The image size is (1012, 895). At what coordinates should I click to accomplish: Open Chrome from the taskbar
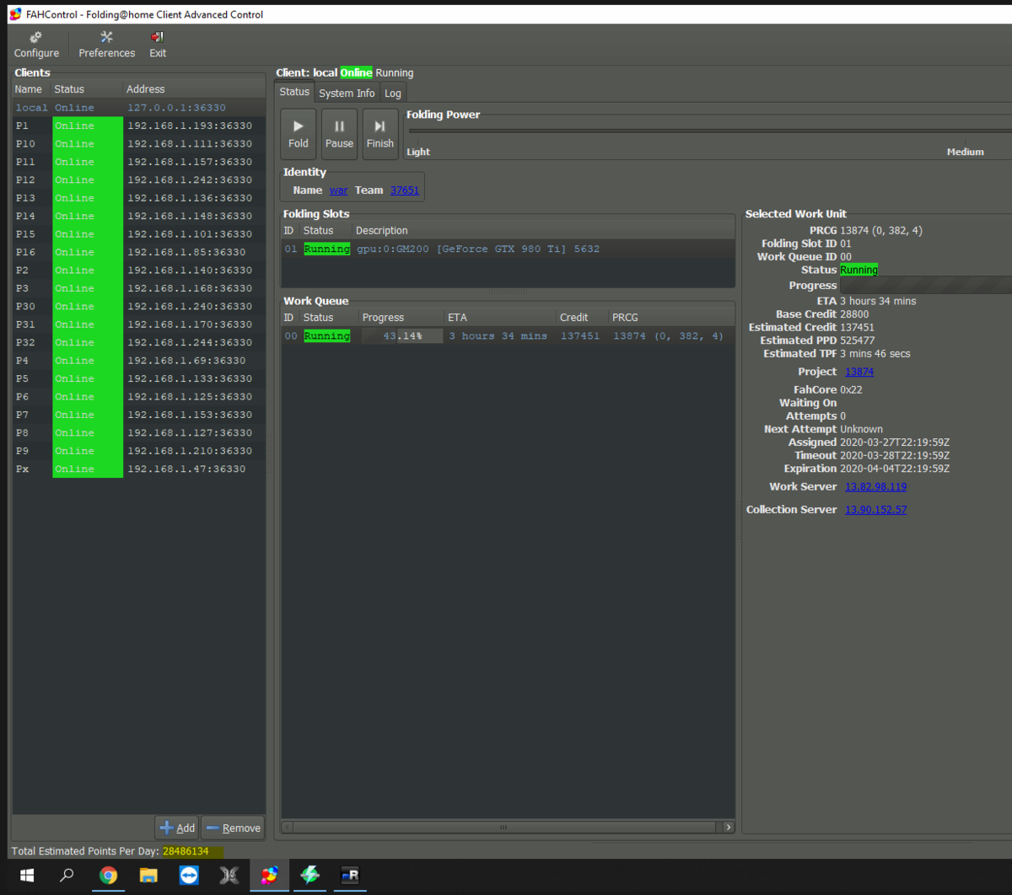108,876
